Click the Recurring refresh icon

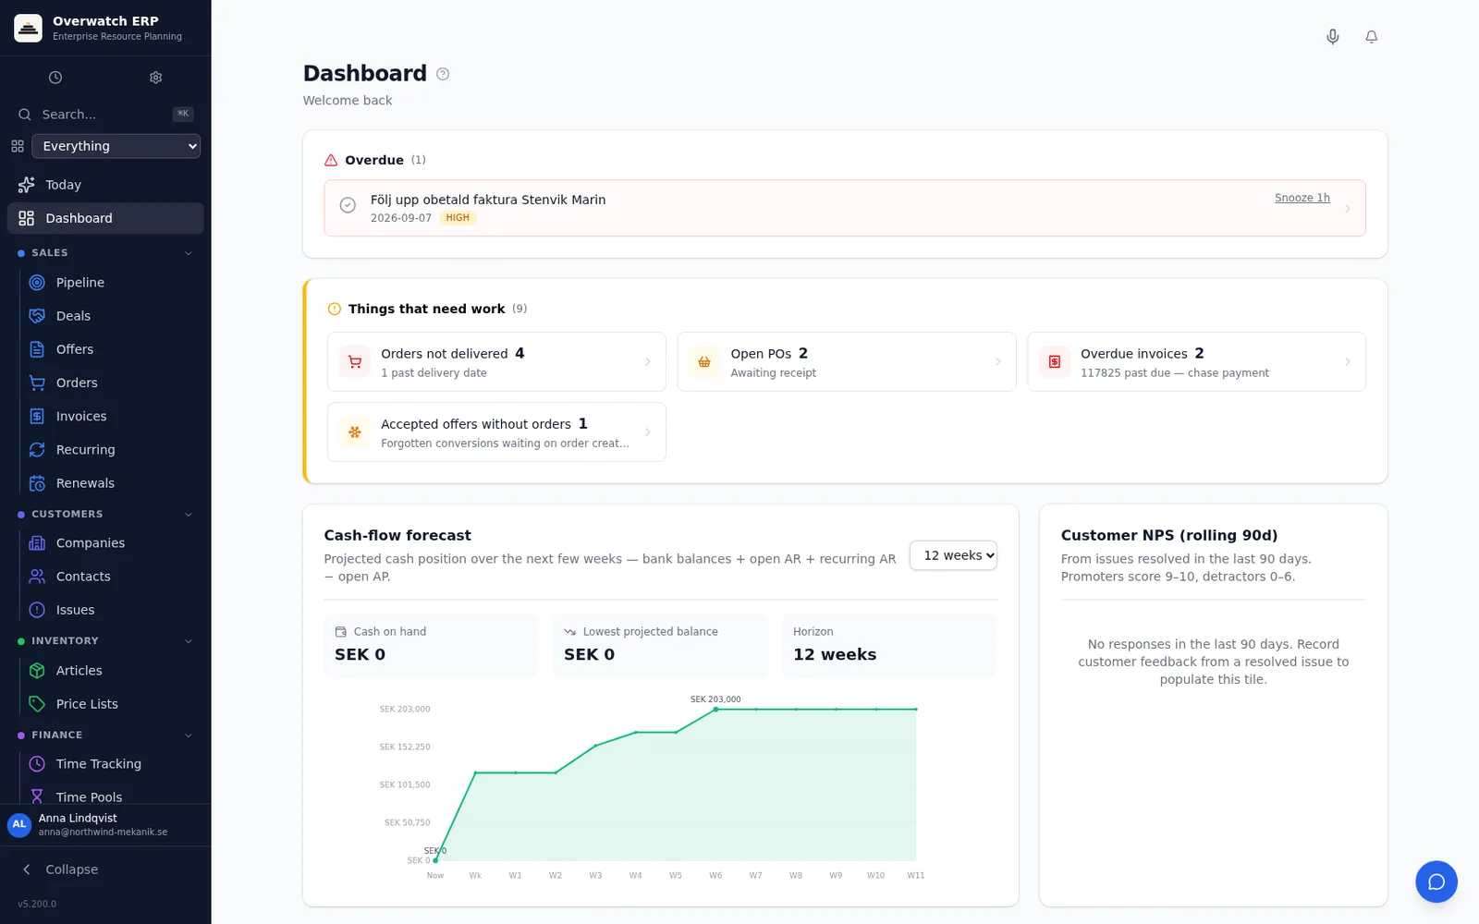coord(37,450)
